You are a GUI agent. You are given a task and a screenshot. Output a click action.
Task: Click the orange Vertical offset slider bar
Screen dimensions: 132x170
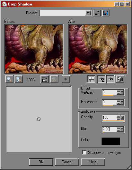(108, 95)
